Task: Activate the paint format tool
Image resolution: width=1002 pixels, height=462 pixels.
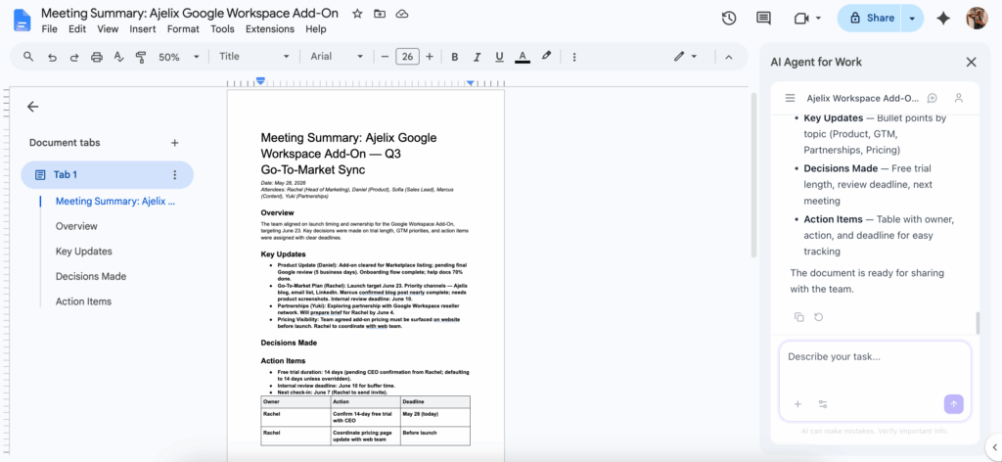Action: pyautogui.click(x=141, y=57)
